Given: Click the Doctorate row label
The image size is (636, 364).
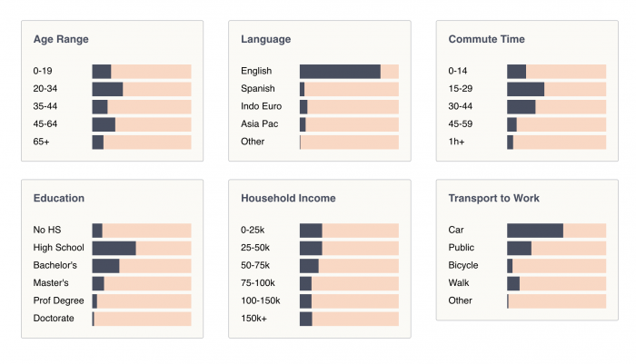Looking at the screenshot, I should [54, 319].
